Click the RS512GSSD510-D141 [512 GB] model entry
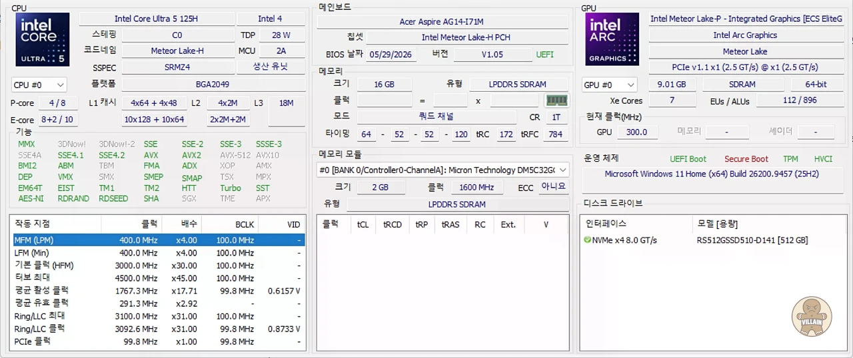853x358 pixels. 752,240
